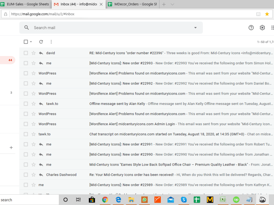Screen dimensions: 274x205
Task: Click the red 44 unread inbox count
Action: (x=10, y=60)
